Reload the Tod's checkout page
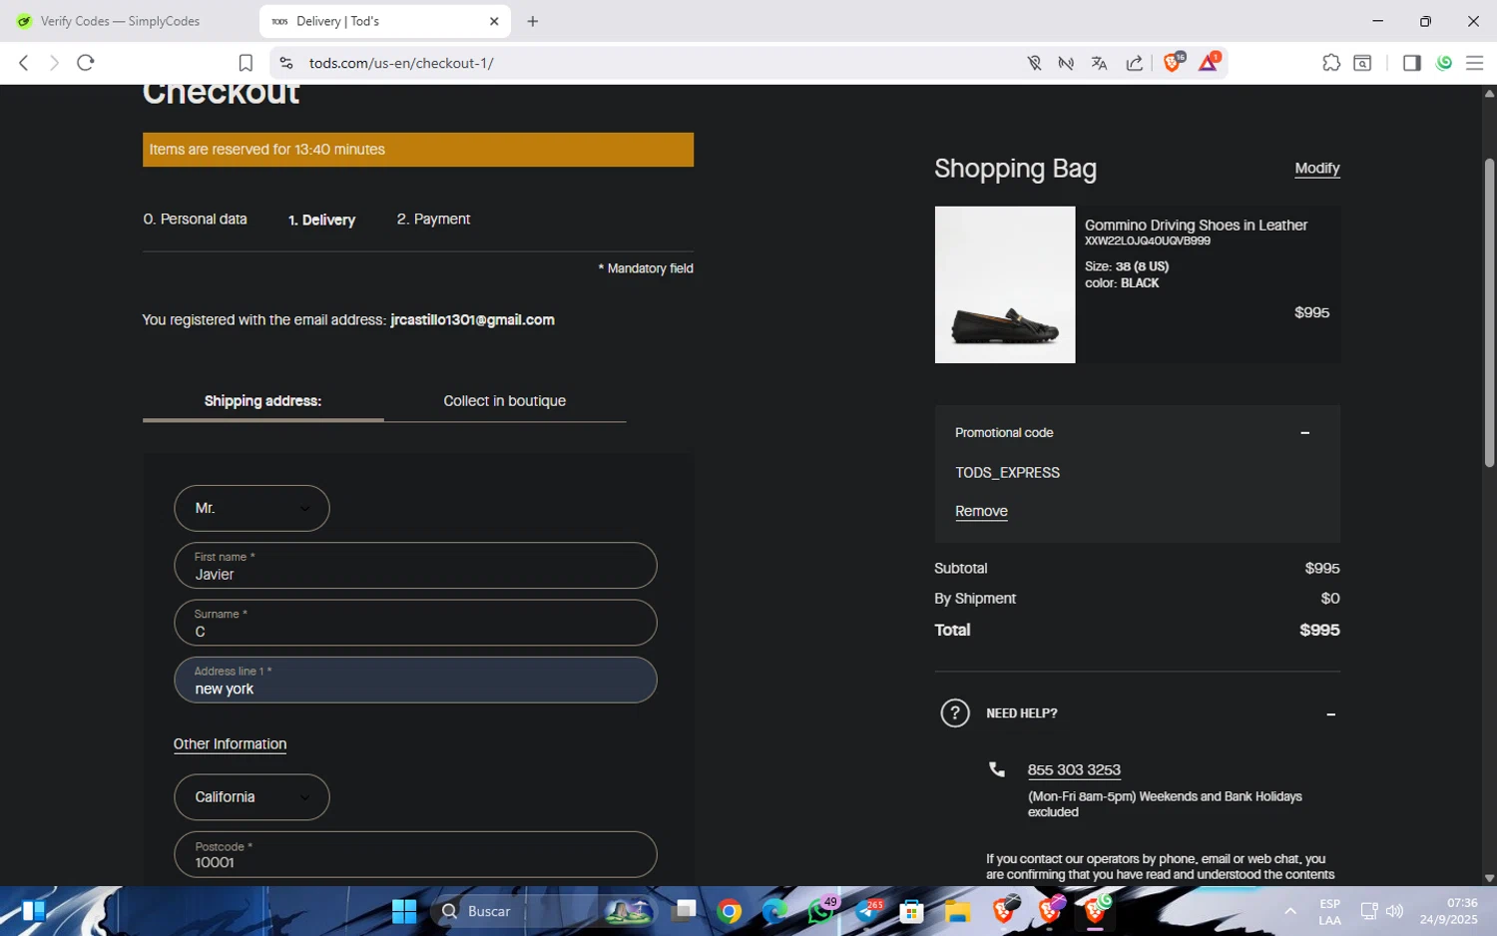1497x936 pixels. (86, 63)
